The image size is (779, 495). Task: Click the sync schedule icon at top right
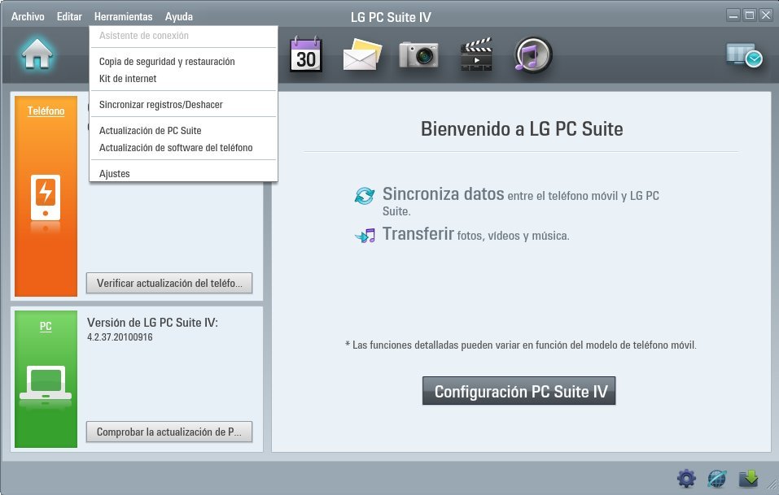[745, 55]
